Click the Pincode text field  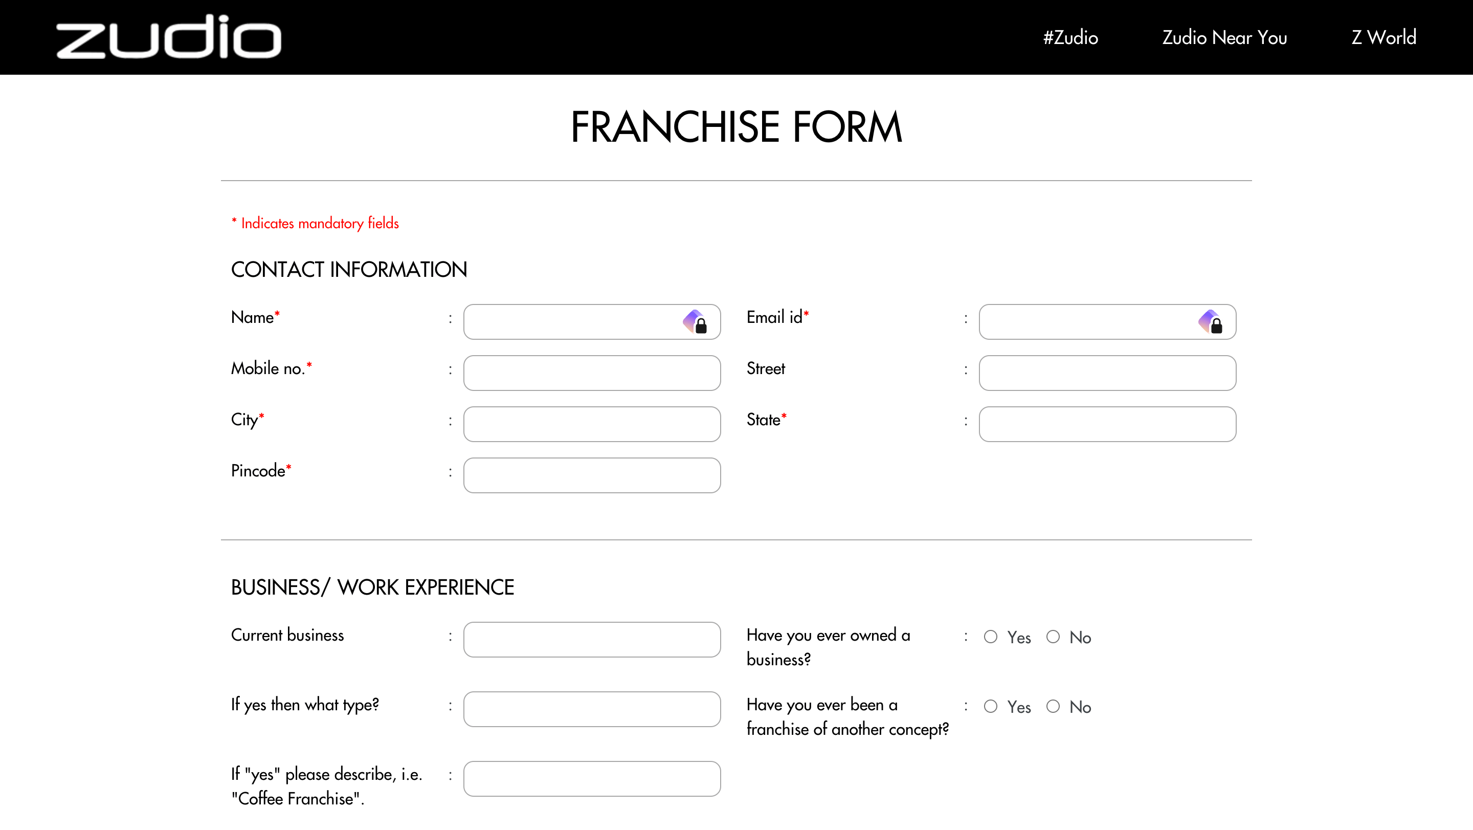(x=592, y=475)
